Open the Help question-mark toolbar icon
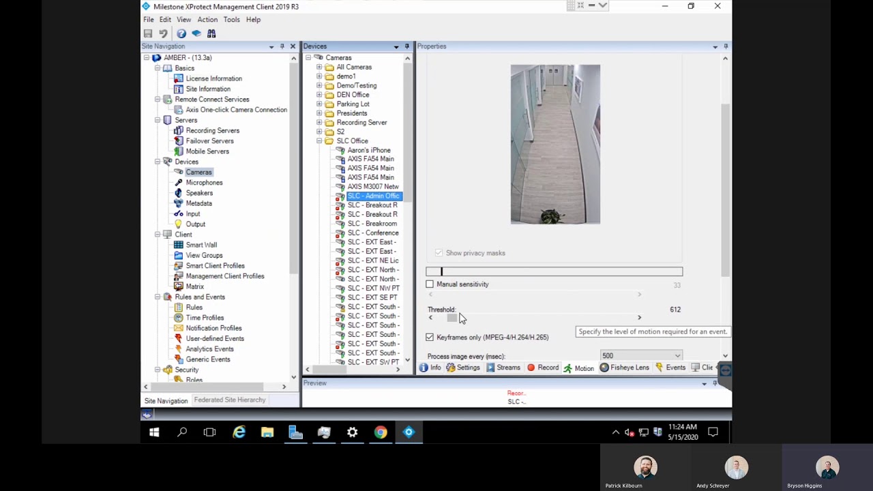Screen dimensions: 873x491 (x=181, y=33)
